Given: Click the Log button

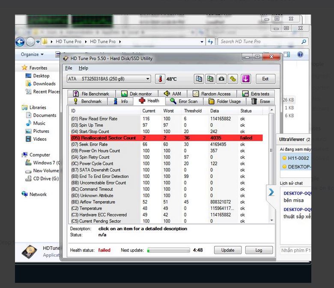Looking at the screenshot, I should [x=259, y=250].
